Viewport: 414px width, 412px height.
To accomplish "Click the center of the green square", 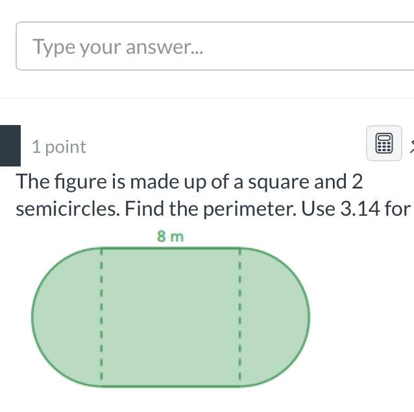I will pyautogui.click(x=171, y=317).
